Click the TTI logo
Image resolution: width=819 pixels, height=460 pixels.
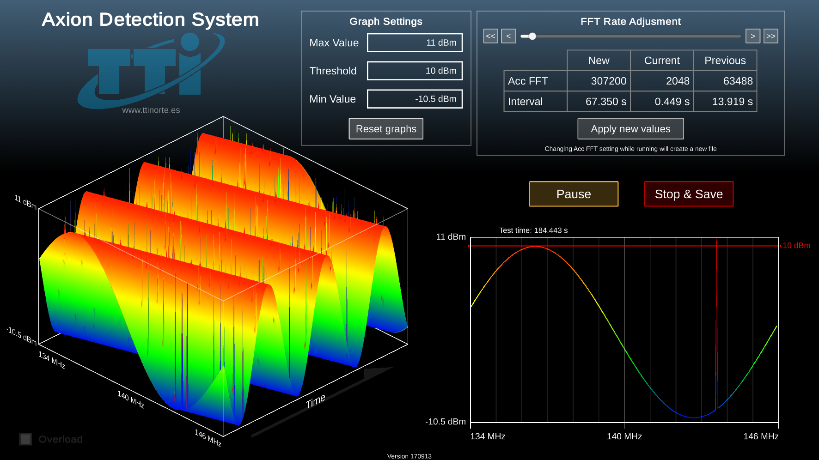coord(150,72)
